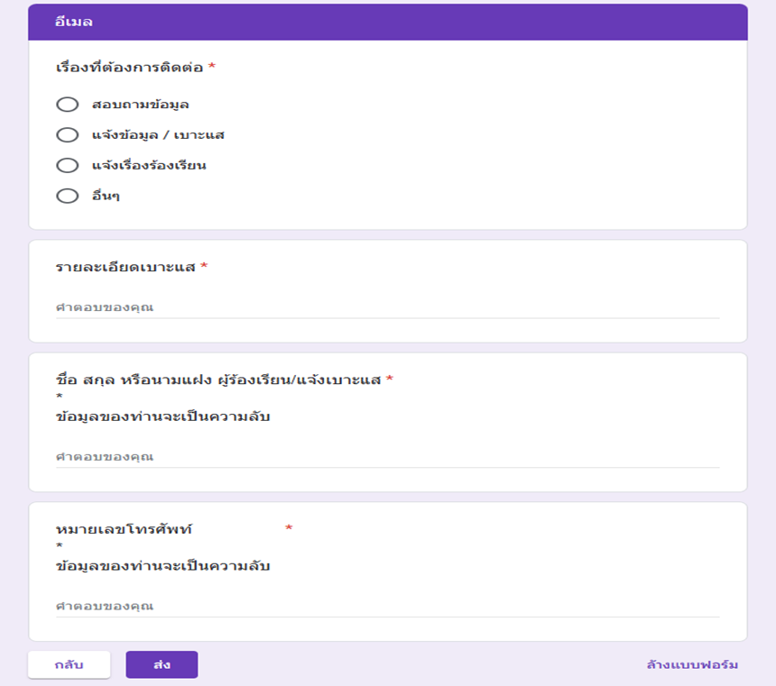Click the รายละเอียดเบาะแส question heading
Viewport: 776px width, 686px height.
(125, 267)
